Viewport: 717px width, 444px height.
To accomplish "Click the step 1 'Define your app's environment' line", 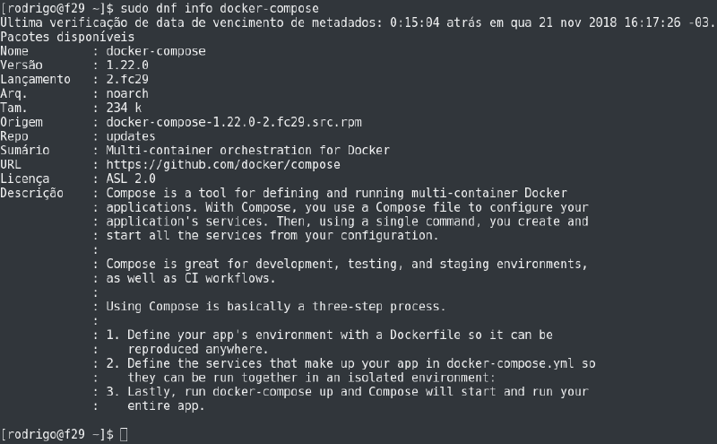I will point(330,335).
